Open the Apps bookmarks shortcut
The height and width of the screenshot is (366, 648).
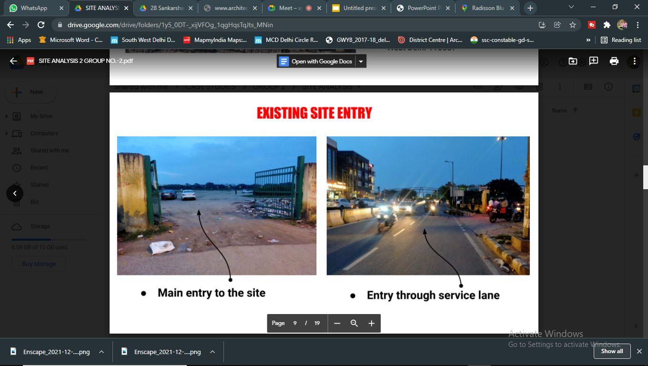(19, 40)
